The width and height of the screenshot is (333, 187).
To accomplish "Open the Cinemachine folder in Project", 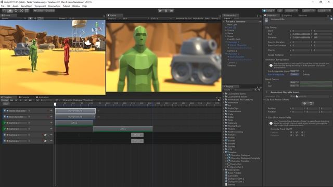I will coord(234,111).
